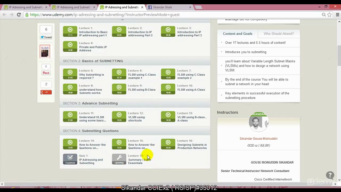Bookmark this page with star icon
This screenshot has height=192, width=341.
(x=329, y=14)
